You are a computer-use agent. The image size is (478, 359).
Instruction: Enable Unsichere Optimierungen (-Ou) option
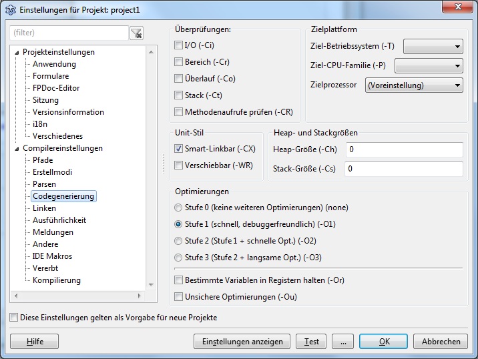coord(178,297)
